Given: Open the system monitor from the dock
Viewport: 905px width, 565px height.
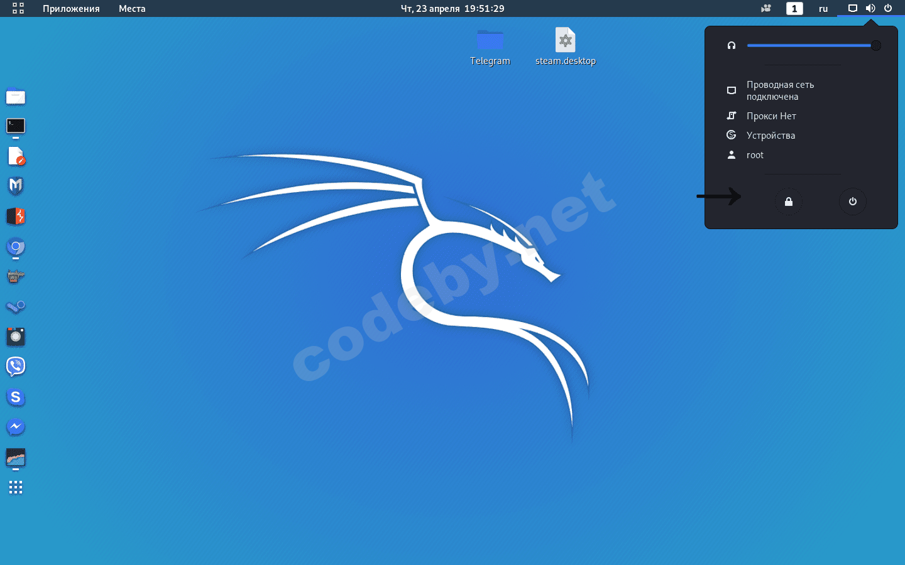Looking at the screenshot, I should (15, 459).
